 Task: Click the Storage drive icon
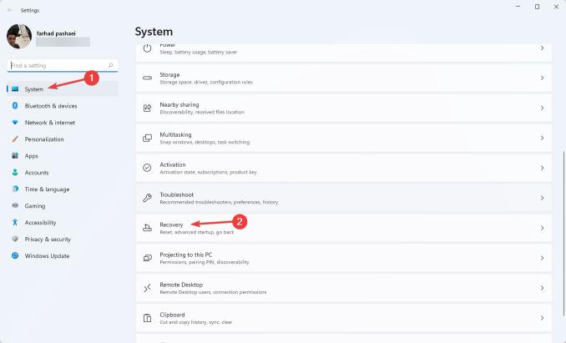point(147,78)
